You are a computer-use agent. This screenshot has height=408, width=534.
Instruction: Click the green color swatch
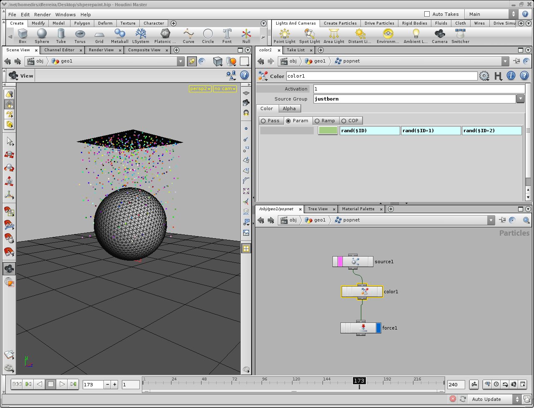pos(328,131)
